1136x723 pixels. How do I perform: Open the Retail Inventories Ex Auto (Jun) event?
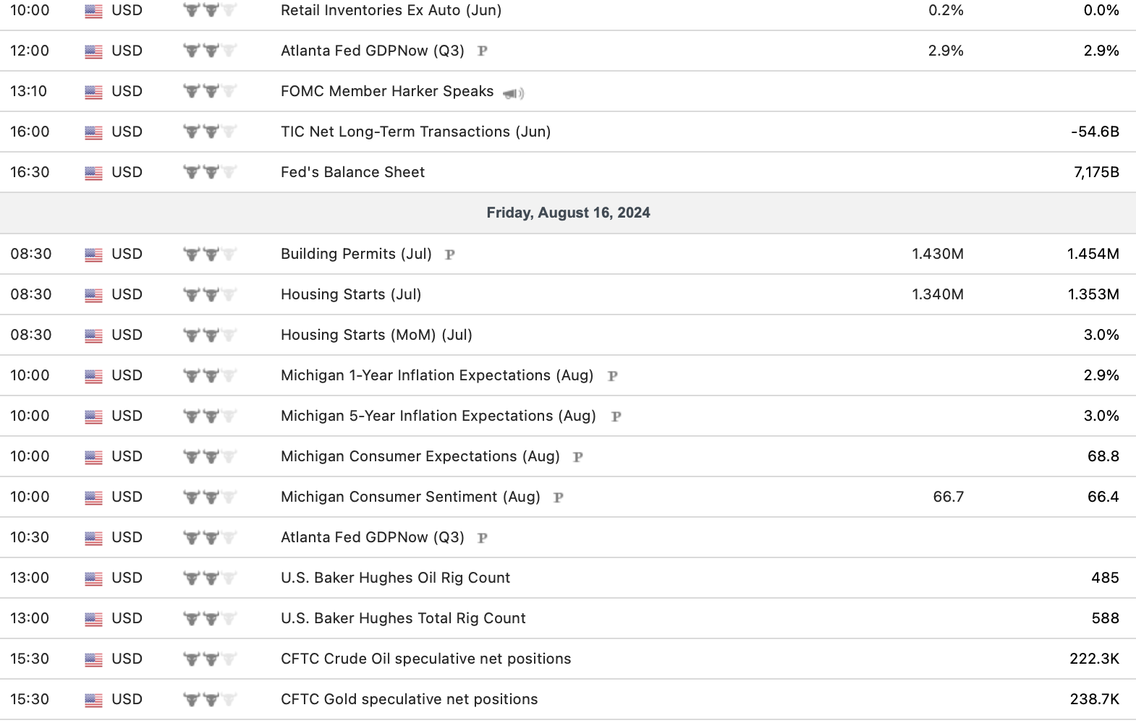391,11
